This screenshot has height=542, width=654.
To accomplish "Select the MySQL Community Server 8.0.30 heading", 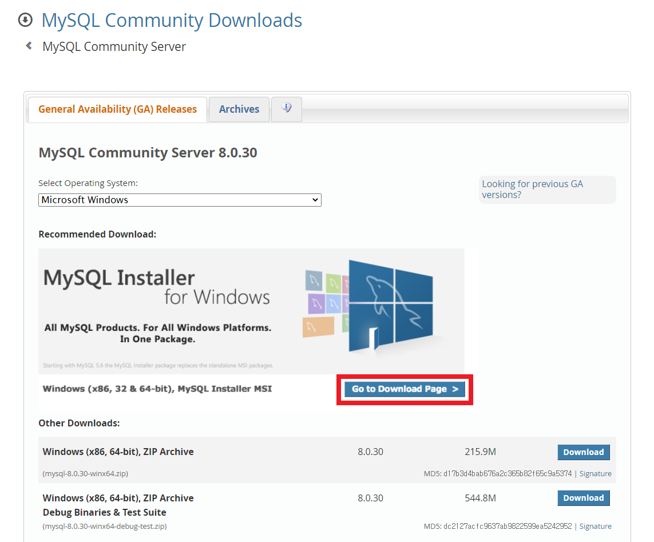I will tap(148, 153).
